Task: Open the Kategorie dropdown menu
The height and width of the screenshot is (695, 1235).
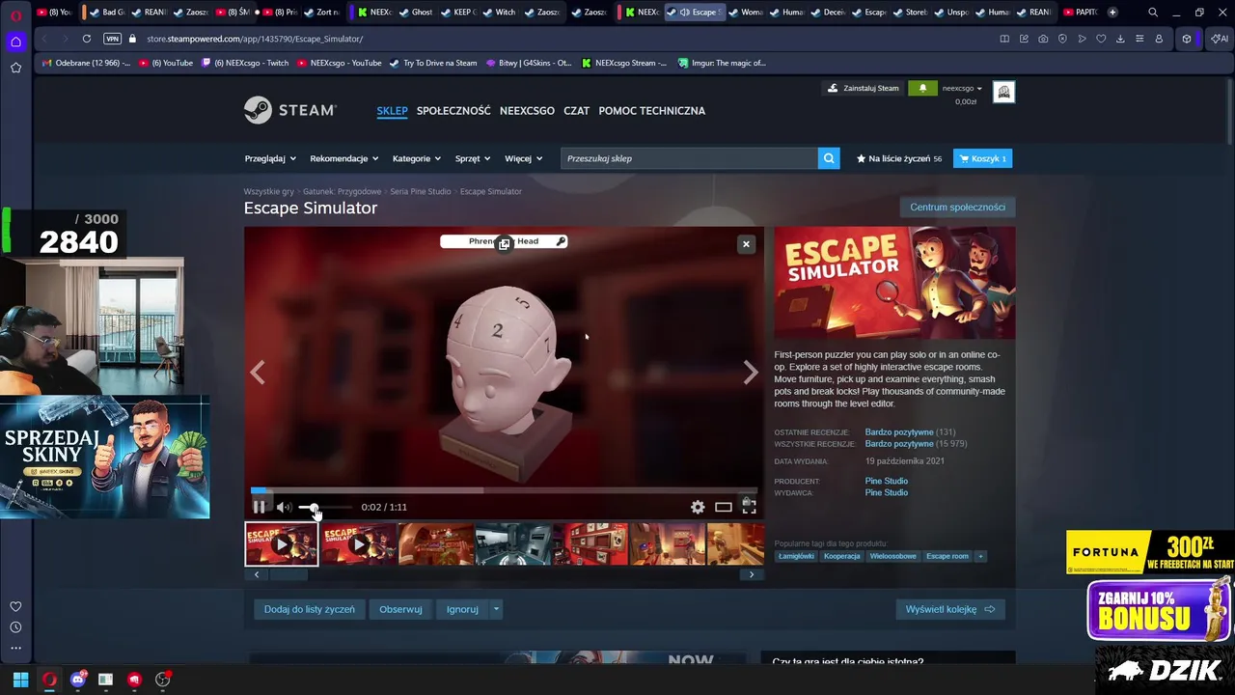Action: click(x=417, y=158)
